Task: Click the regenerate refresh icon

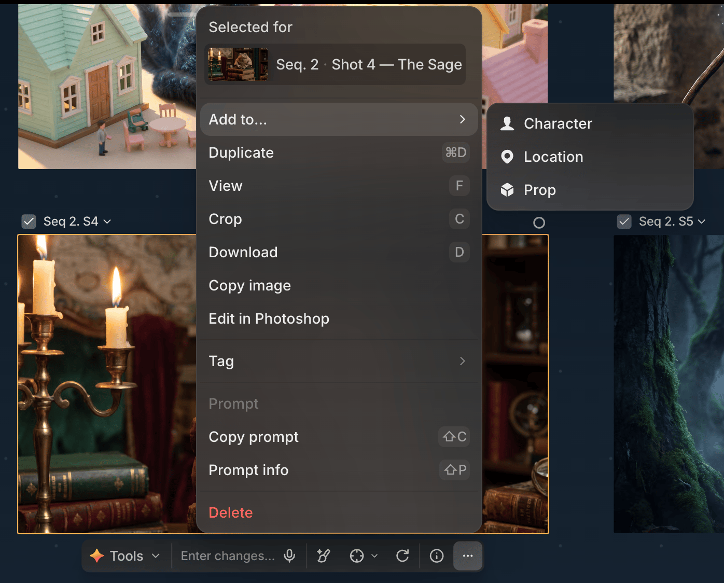Action: pyautogui.click(x=402, y=556)
